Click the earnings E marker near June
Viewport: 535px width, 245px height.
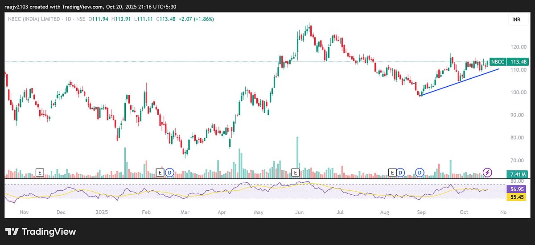[295, 172]
